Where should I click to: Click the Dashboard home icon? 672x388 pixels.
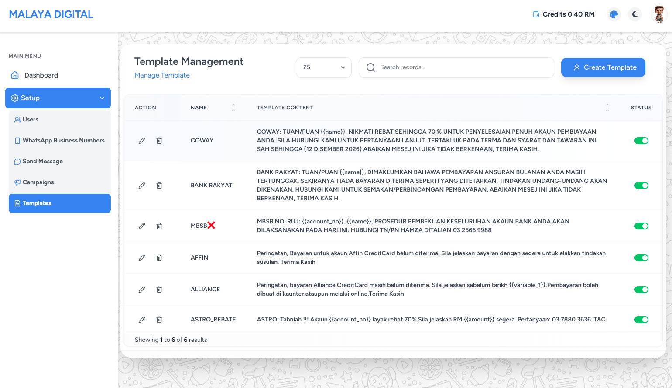coord(15,75)
